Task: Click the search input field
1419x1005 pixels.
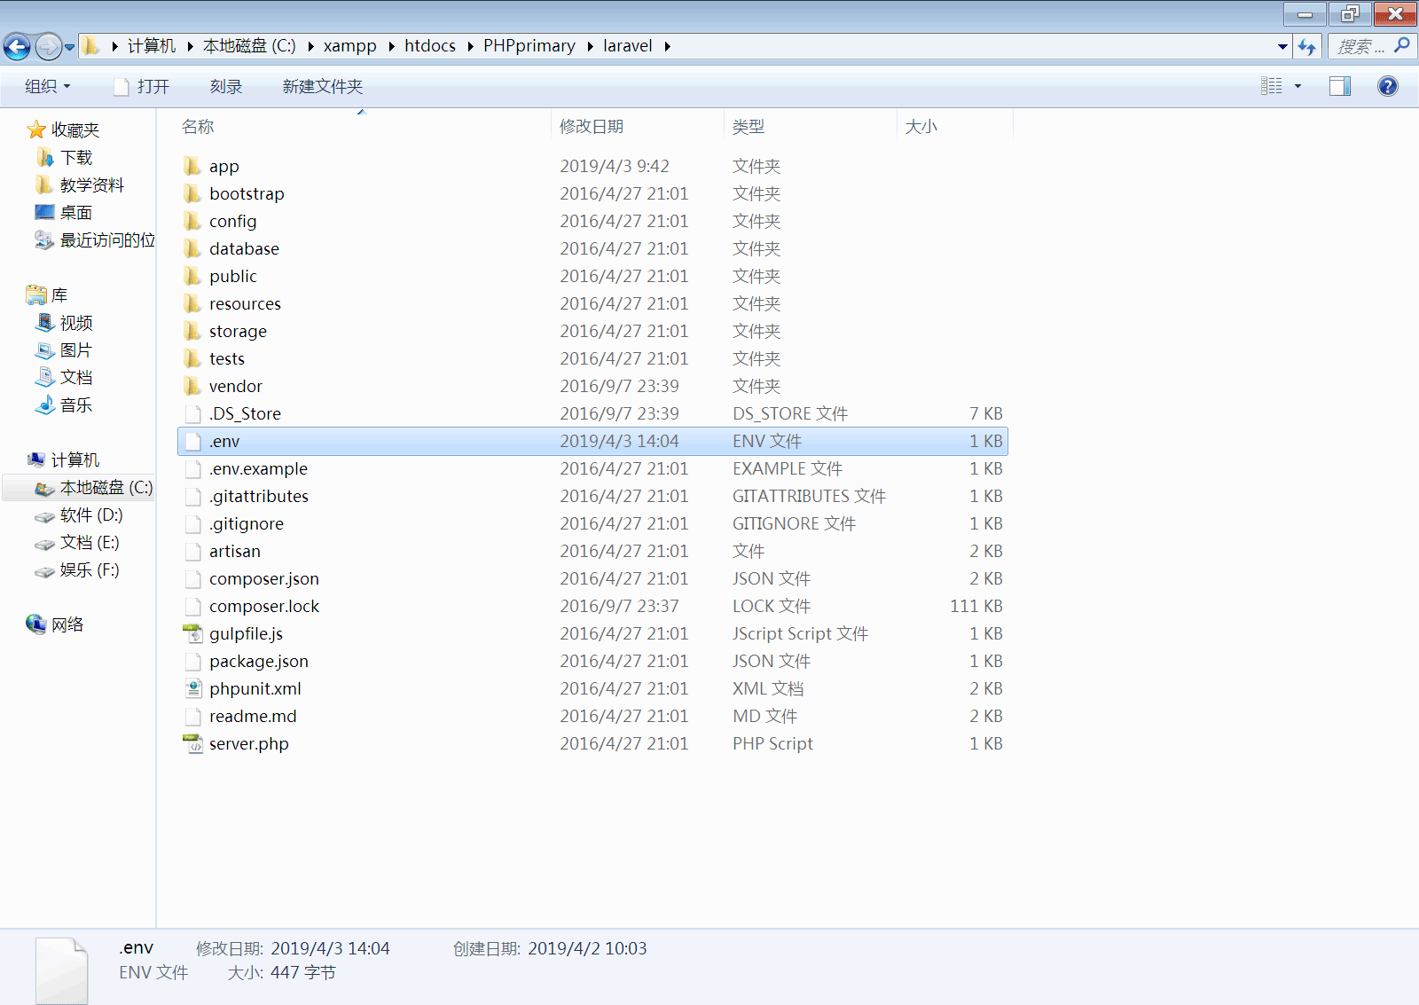Action: tap(1361, 46)
